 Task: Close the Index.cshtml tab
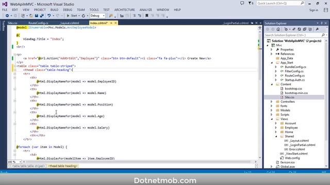pos(115,23)
